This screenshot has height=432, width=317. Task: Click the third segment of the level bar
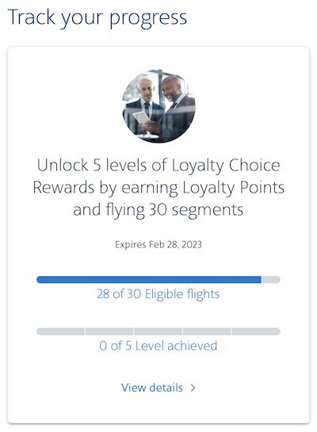pyautogui.click(x=158, y=331)
